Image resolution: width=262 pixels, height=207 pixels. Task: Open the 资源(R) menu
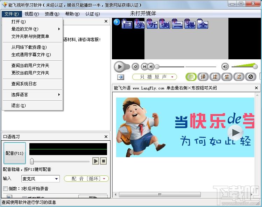point(52,14)
